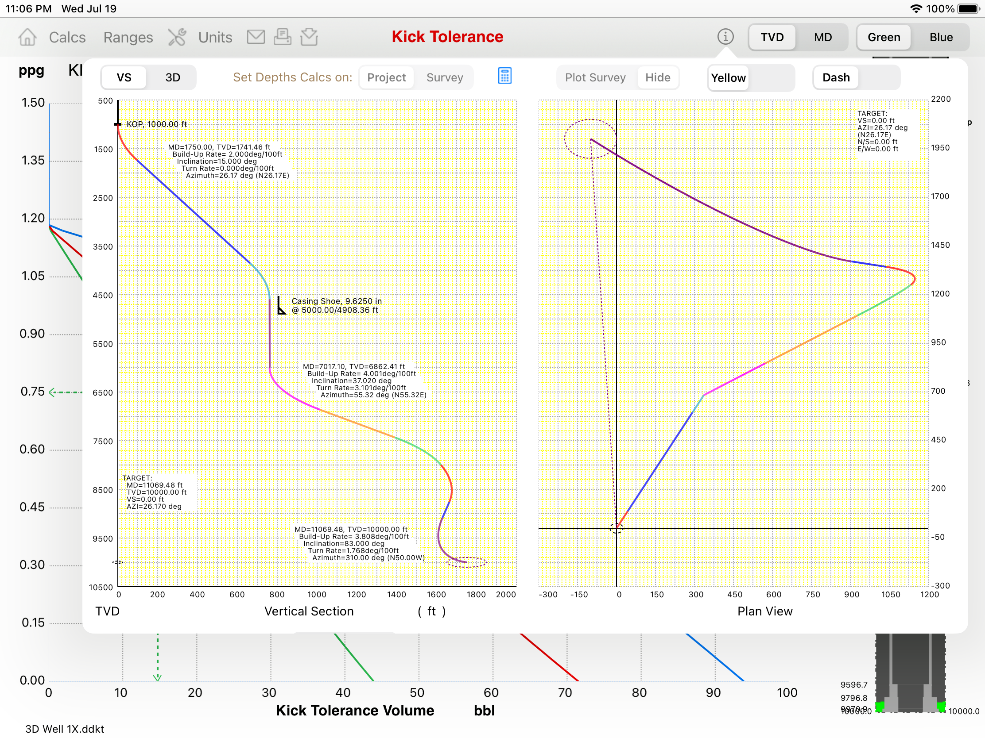
Task: Select the Hide survey option
Action: pyautogui.click(x=657, y=77)
